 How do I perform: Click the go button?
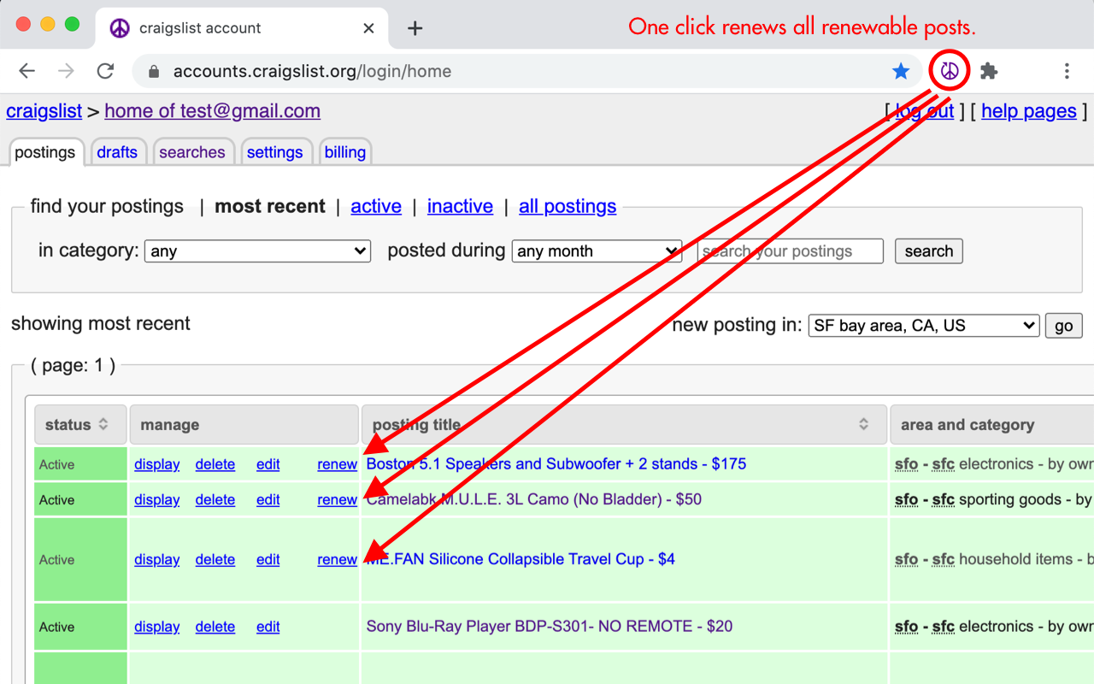(1064, 326)
